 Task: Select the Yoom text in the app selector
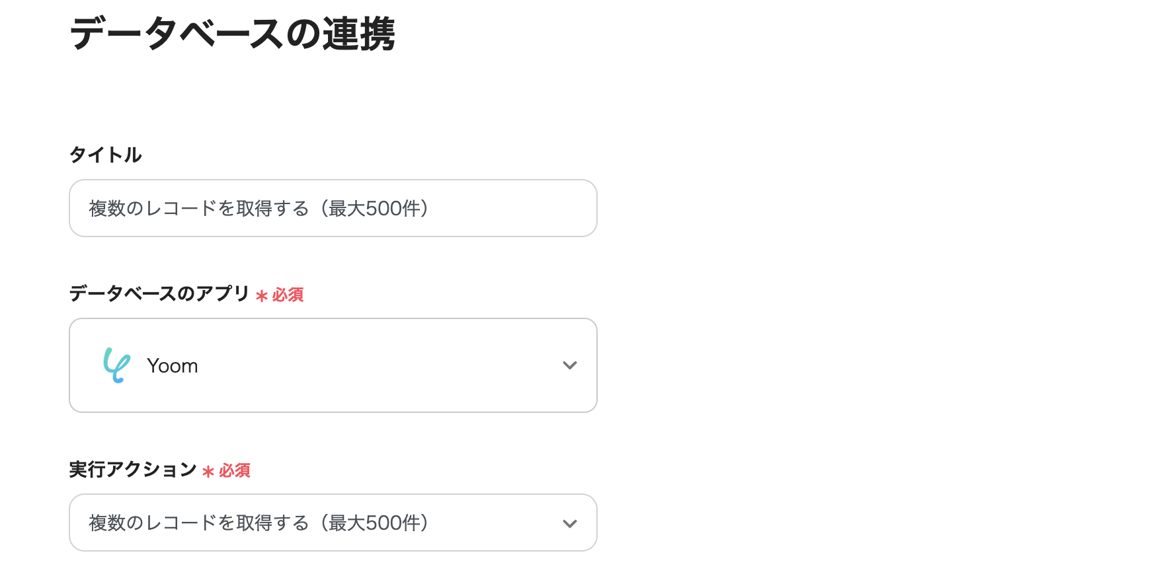click(173, 366)
